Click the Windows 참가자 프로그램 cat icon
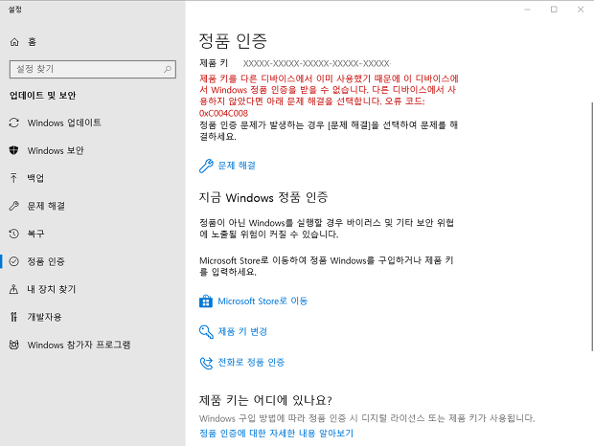This screenshot has width=594, height=446. coord(14,345)
